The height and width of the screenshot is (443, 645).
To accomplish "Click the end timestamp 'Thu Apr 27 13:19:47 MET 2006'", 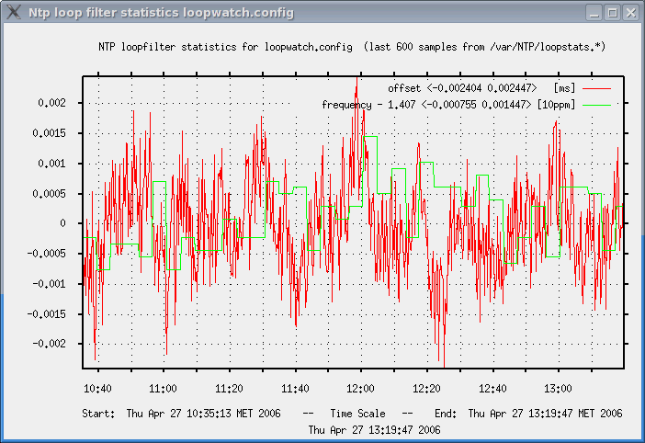I will tap(546, 414).
